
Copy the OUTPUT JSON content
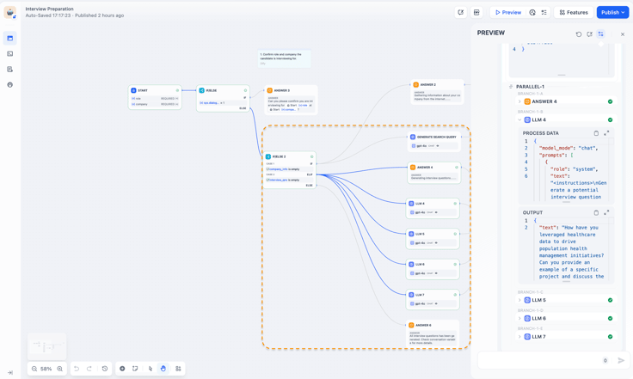[x=596, y=212]
